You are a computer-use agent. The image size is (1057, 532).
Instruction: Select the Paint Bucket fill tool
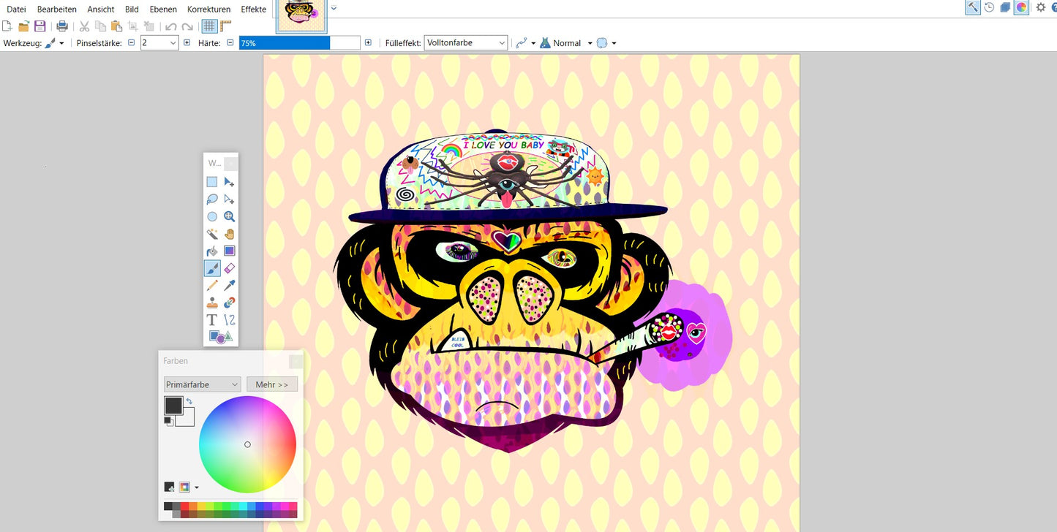coord(212,251)
